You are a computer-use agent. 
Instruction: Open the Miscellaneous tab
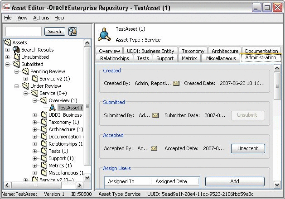[221, 58]
